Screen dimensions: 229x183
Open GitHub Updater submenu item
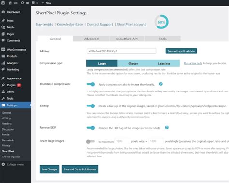[x=11, y=157]
